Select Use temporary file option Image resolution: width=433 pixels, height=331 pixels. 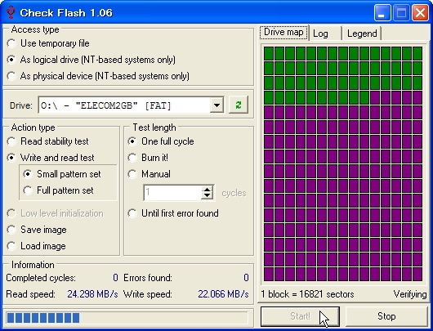(48, 43)
